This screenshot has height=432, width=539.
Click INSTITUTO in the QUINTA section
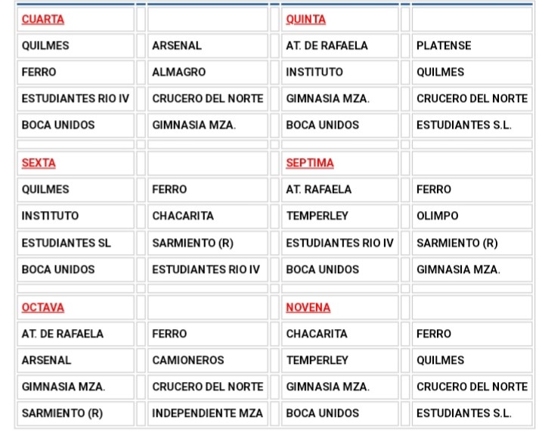314,72
